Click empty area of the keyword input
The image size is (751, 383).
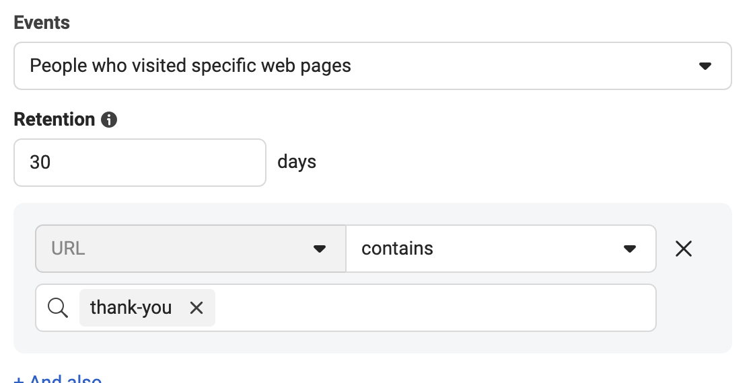point(435,308)
